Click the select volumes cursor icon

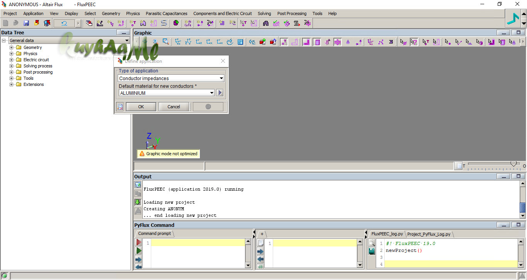tap(479, 42)
